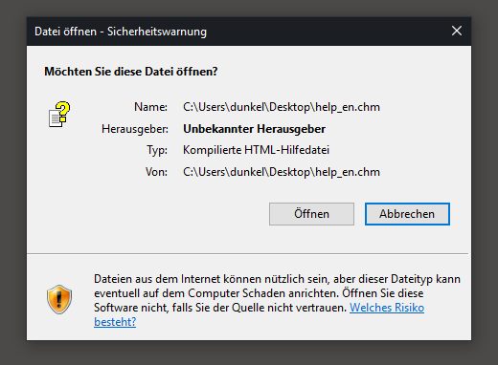Click the 'Von:' label
The width and height of the screenshot is (498, 365).
coord(156,172)
